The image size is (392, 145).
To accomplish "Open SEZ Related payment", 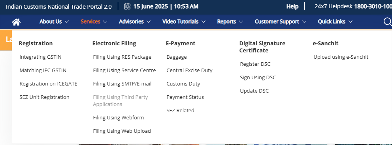I will click(x=181, y=110).
